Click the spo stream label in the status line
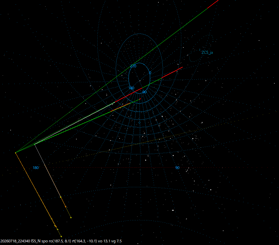The width and height of the screenshot is (279, 245). tap(45, 241)
